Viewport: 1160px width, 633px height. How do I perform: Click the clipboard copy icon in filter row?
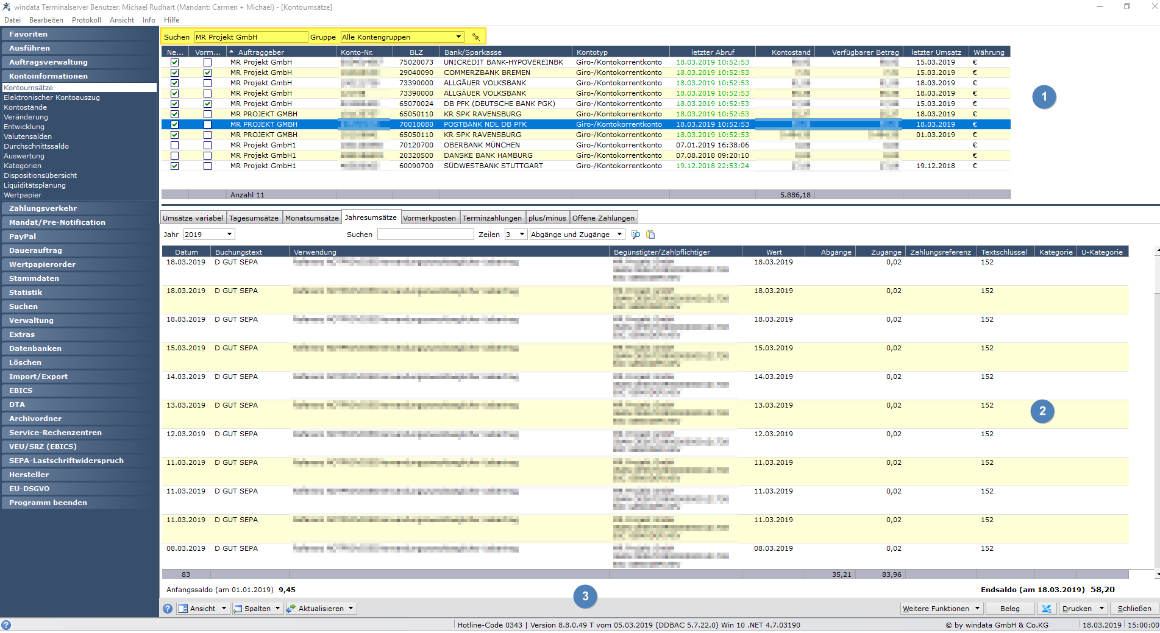650,235
